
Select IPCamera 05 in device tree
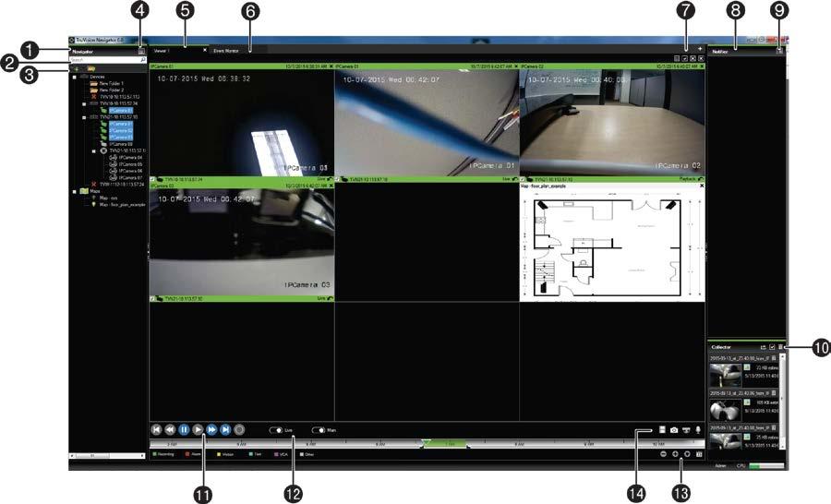[x=130, y=164]
